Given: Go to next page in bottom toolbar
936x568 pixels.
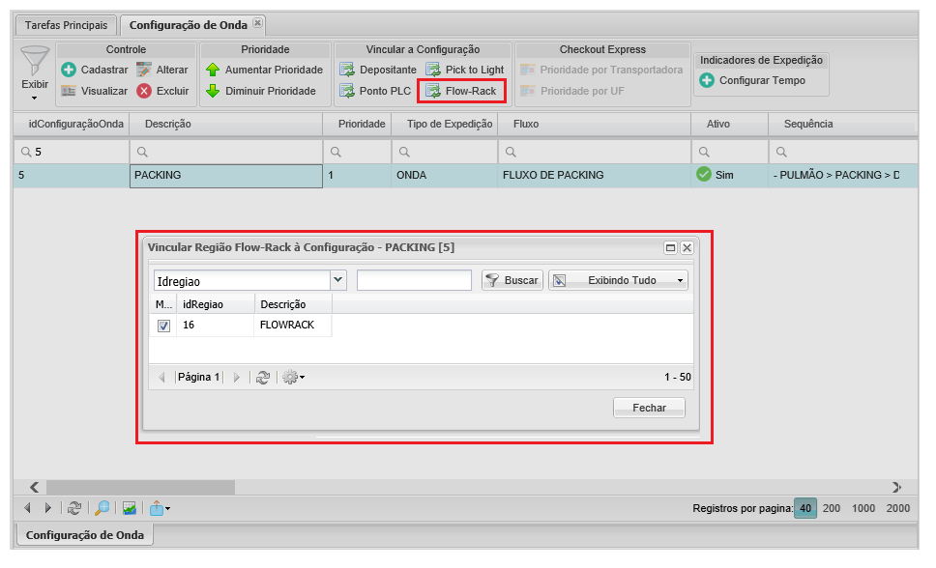Looking at the screenshot, I should tap(47, 508).
